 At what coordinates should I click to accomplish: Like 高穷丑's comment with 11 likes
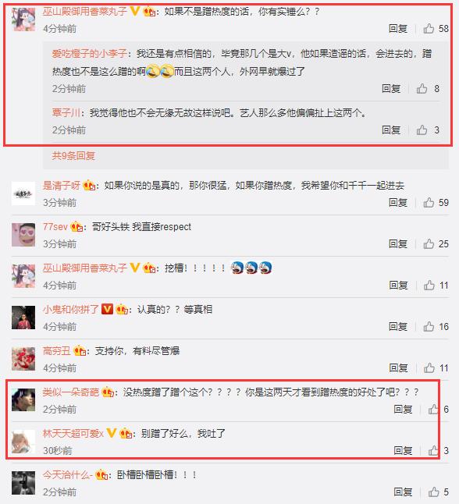coord(429,367)
